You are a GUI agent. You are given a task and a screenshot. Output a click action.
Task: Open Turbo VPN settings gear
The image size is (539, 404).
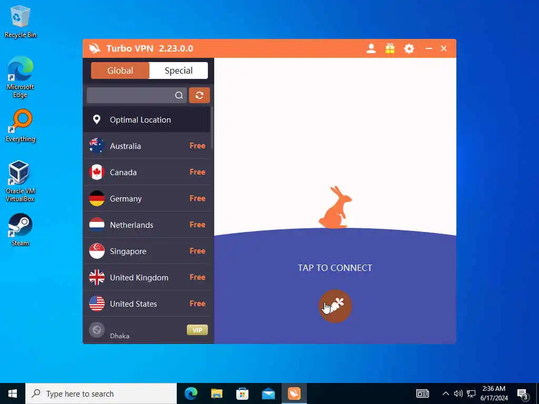click(408, 48)
